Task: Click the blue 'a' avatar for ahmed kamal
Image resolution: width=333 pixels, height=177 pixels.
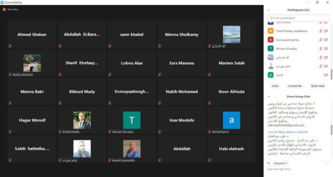Action: [x=232, y=120]
